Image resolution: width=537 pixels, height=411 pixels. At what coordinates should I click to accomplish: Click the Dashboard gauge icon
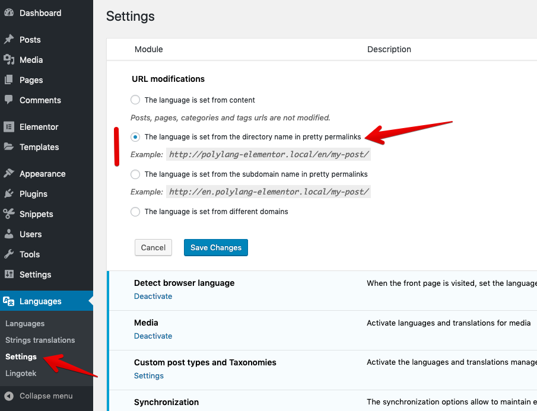[x=9, y=13]
